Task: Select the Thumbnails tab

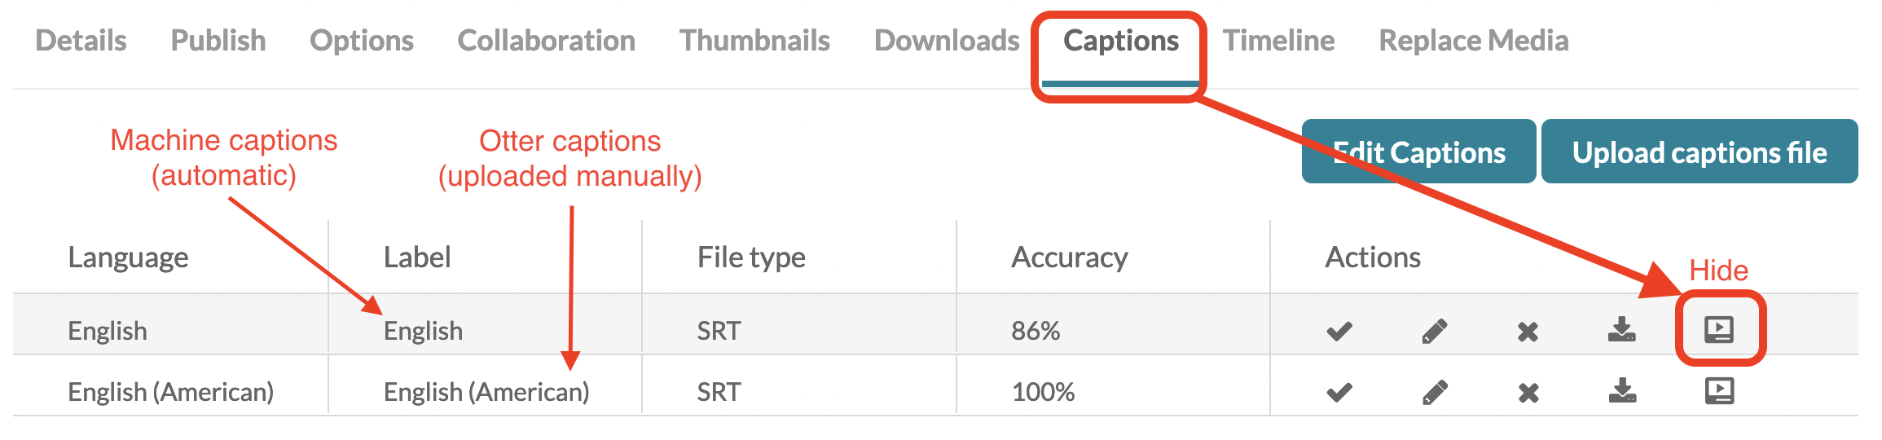Action: click(x=754, y=41)
